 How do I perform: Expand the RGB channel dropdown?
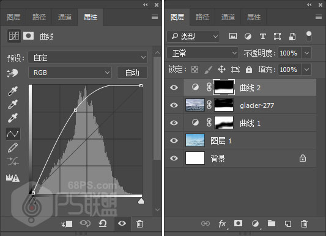(70, 73)
